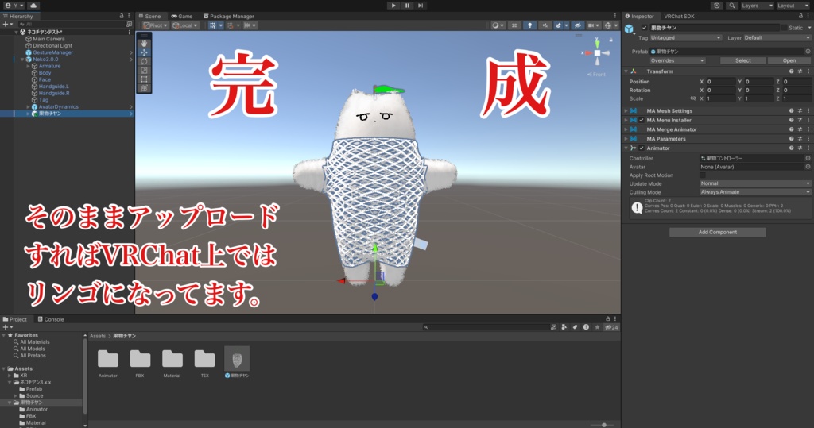The image size is (814, 428).
Task: Select the Rect tool
Action: point(144,79)
